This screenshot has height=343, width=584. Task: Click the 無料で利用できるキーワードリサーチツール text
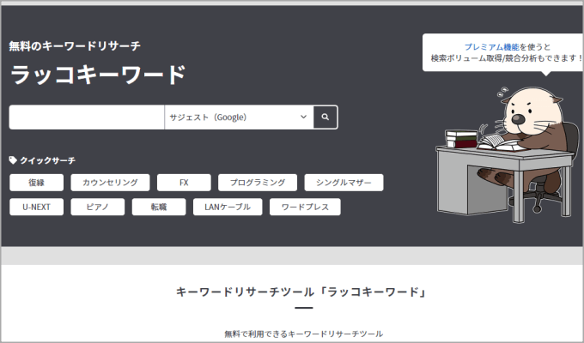point(303,334)
